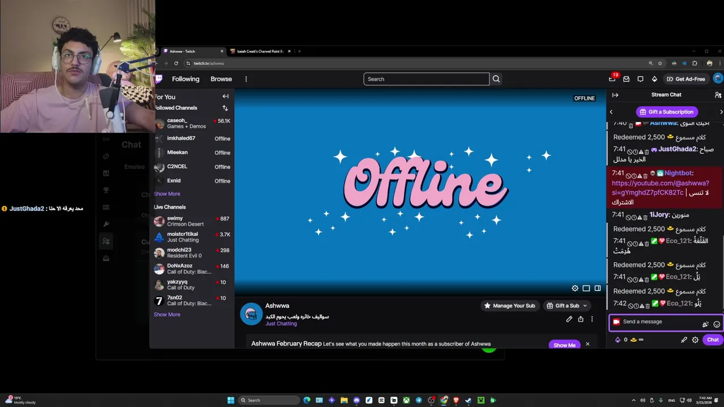Bookmark page with the star icon
This screenshot has width=724, height=407.
660,63
